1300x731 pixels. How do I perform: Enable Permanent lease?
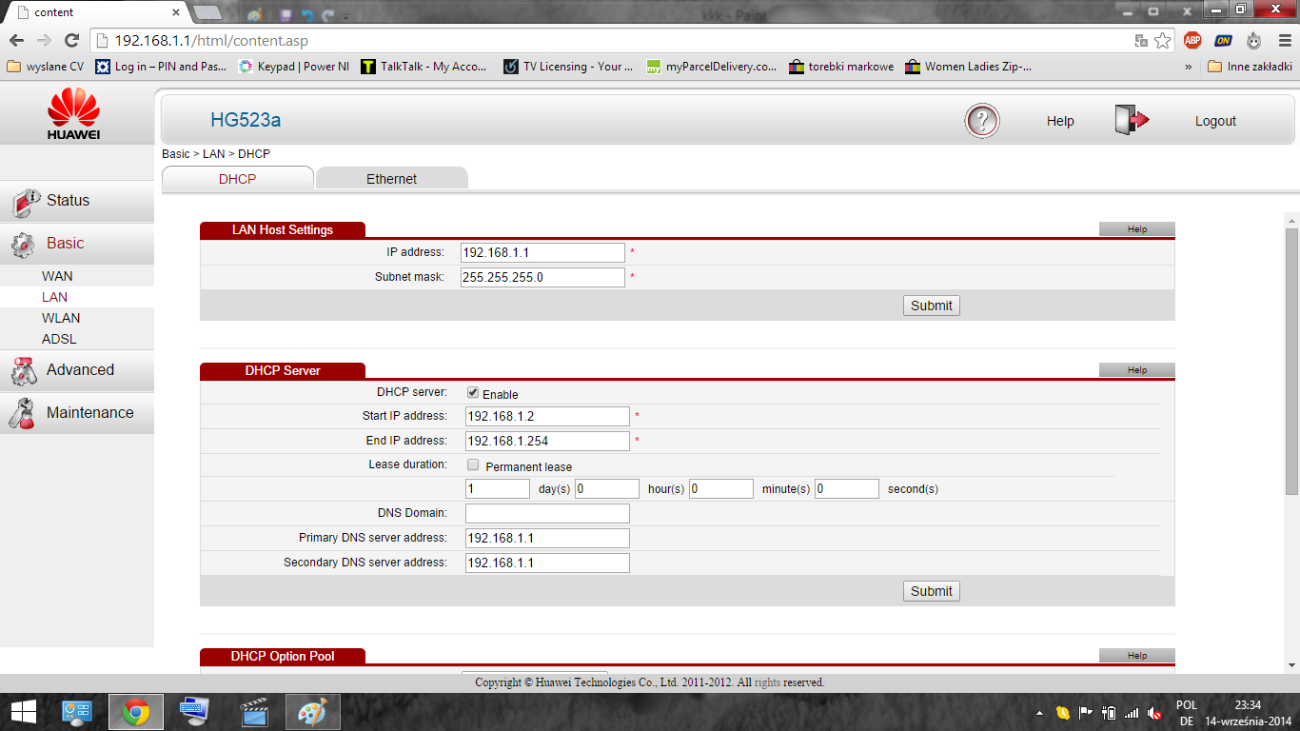coord(473,465)
